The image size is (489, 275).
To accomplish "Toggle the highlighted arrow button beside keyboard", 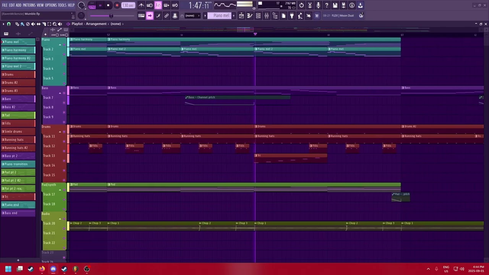I will pos(150,16).
